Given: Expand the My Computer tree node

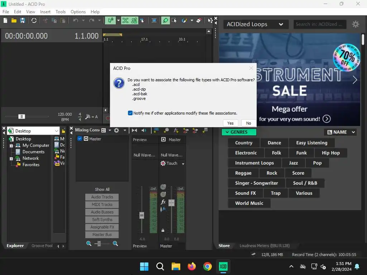Looking at the screenshot, I should click(11, 146).
